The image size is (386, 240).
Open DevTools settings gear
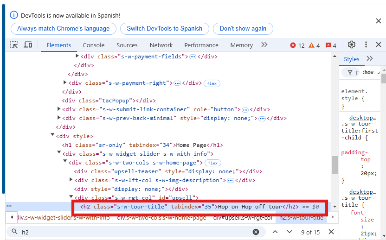(x=352, y=45)
